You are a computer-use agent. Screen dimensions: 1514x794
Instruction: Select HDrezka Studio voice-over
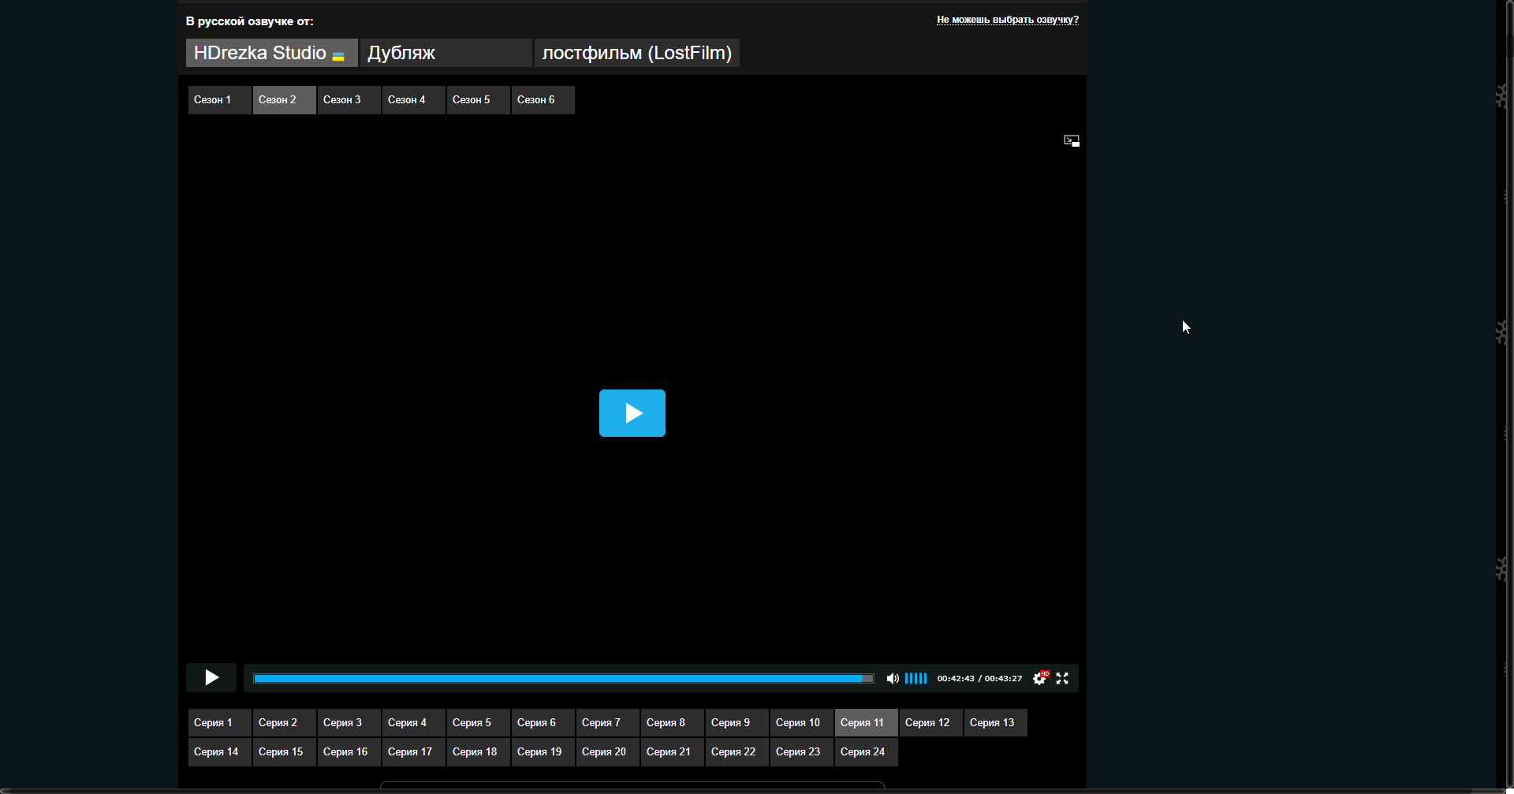click(x=270, y=53)
